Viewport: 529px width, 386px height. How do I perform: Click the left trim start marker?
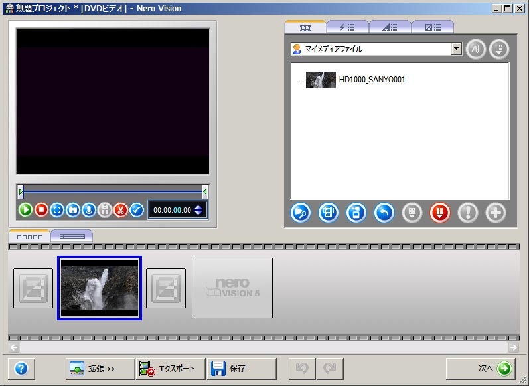[x=21, y=192]
